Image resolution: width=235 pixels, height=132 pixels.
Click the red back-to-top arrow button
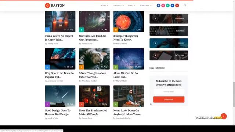224,116
